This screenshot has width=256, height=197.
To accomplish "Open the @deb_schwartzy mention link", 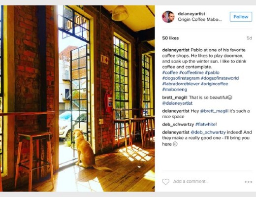I will [208, 132].
